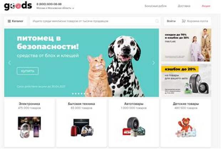Open the Акции link
The height and width of the screenshot is (149, 221).
[x=206, y=6]
